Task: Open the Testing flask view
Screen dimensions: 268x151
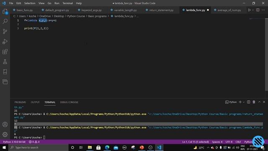Action: click(x=5, y=62)
